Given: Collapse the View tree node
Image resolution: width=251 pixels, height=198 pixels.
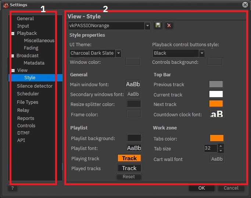Looking at the screenshot, I should 13,70.
